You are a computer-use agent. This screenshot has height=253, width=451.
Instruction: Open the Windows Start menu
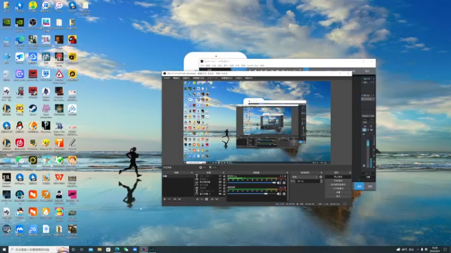point(4,250)
